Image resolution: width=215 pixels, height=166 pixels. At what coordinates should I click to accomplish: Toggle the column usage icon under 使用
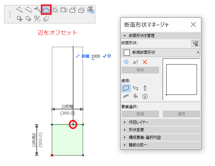point(145,88)
